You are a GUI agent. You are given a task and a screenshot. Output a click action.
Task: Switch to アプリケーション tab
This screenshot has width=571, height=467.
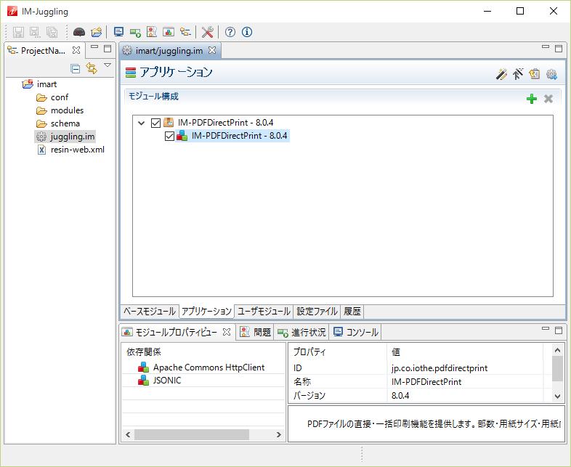(x=206, y=312)
